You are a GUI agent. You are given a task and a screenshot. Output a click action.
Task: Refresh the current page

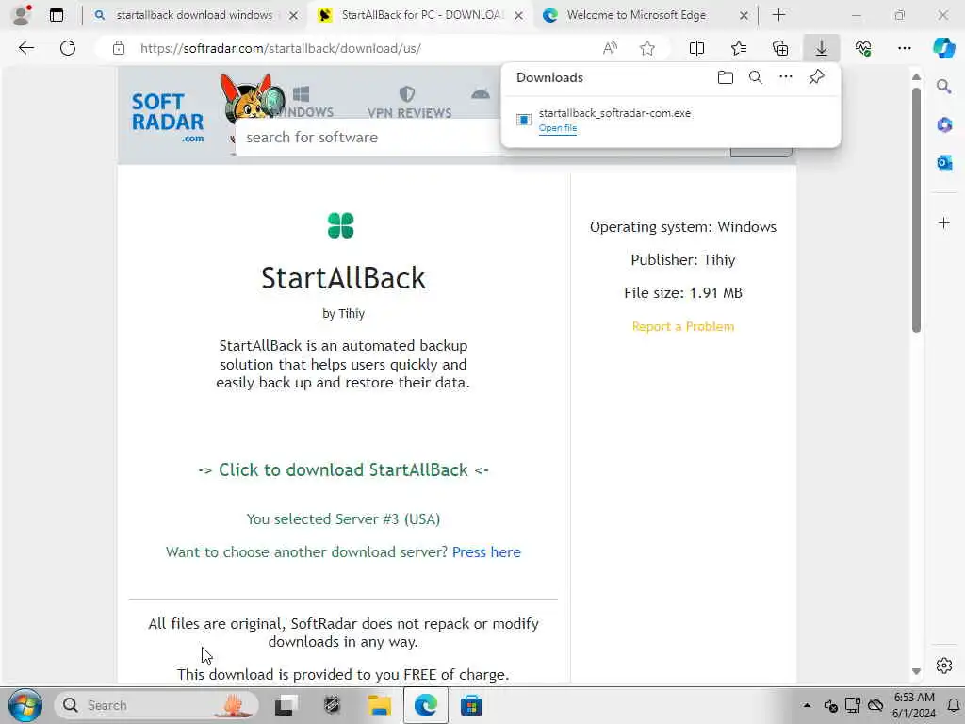(68, 48)
